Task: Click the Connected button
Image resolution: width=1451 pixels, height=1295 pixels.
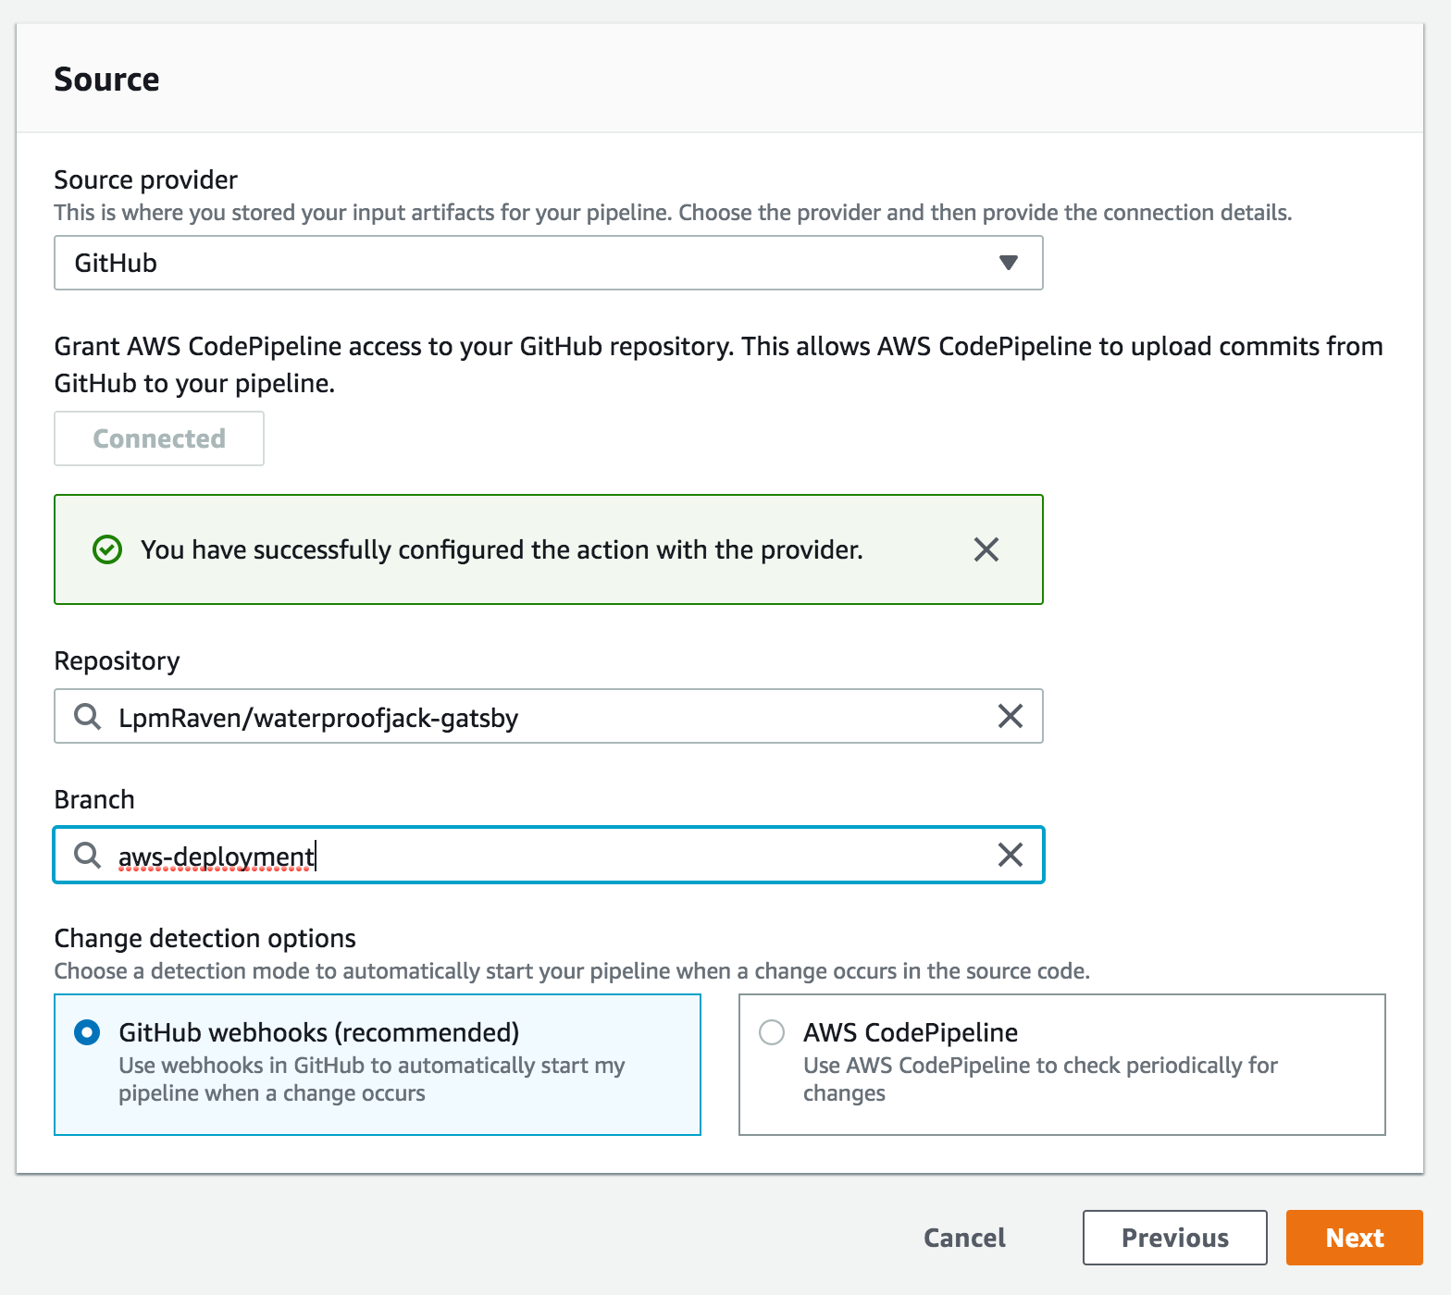Action: tap(159, 438)
